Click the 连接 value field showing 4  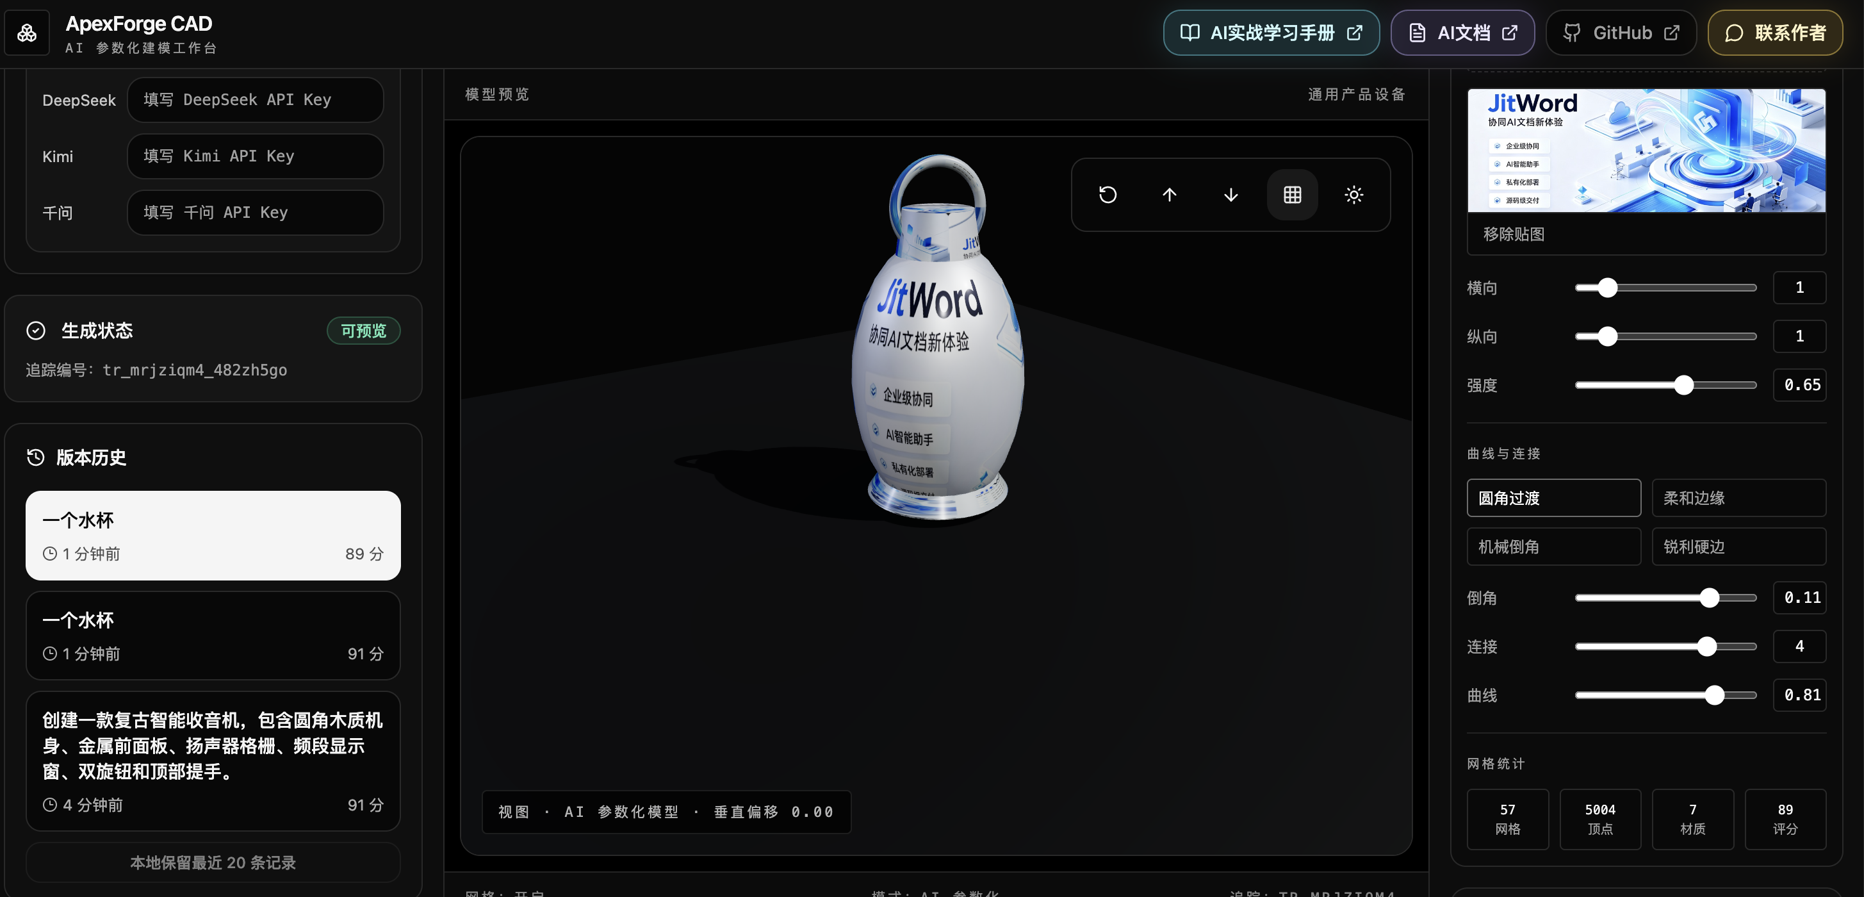1799,646
